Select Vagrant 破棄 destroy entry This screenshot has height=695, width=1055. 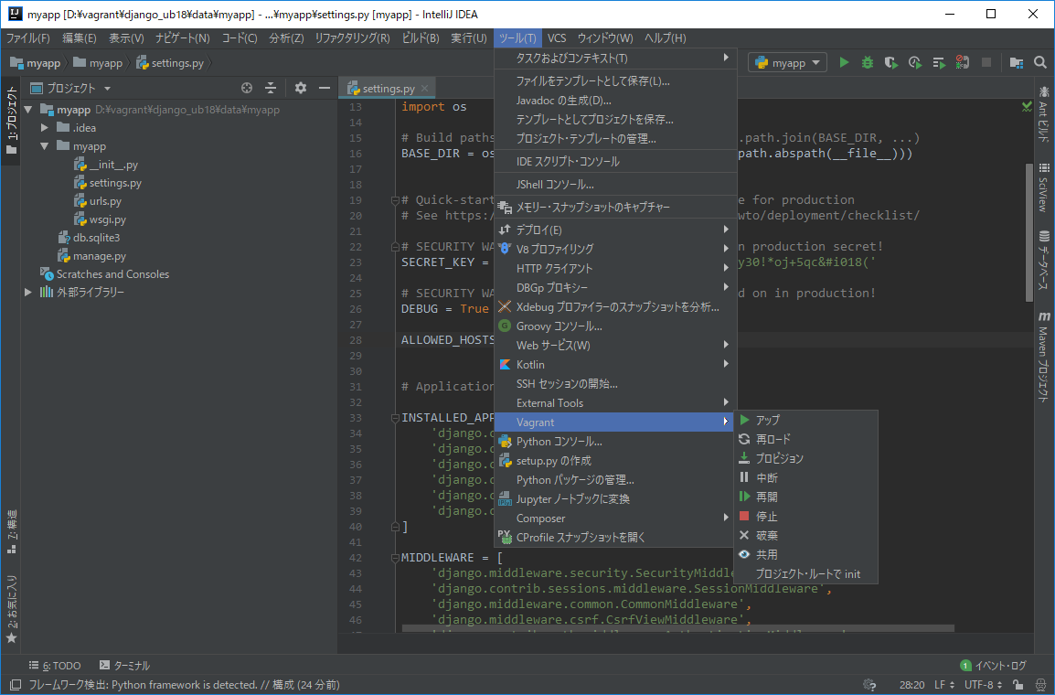tap(805, 536)
